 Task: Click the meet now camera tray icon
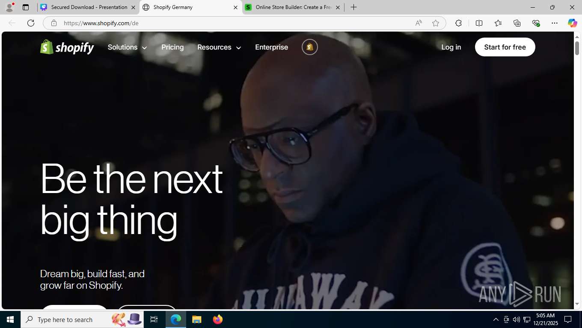pyautogui.click(x=506, y=319)
